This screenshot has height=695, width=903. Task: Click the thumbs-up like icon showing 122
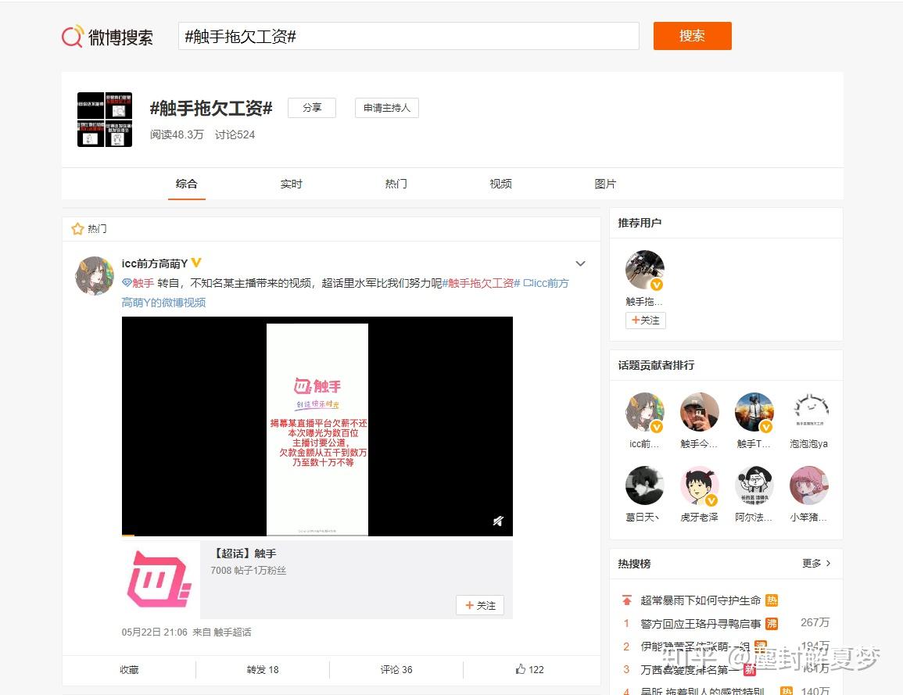[520, 669]
